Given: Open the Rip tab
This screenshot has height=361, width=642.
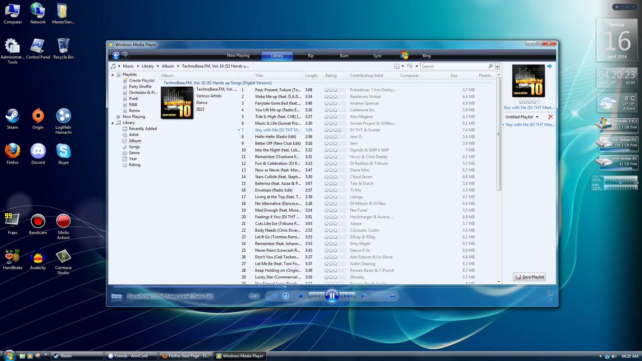Looking at the screenshot, I should 311,56.
